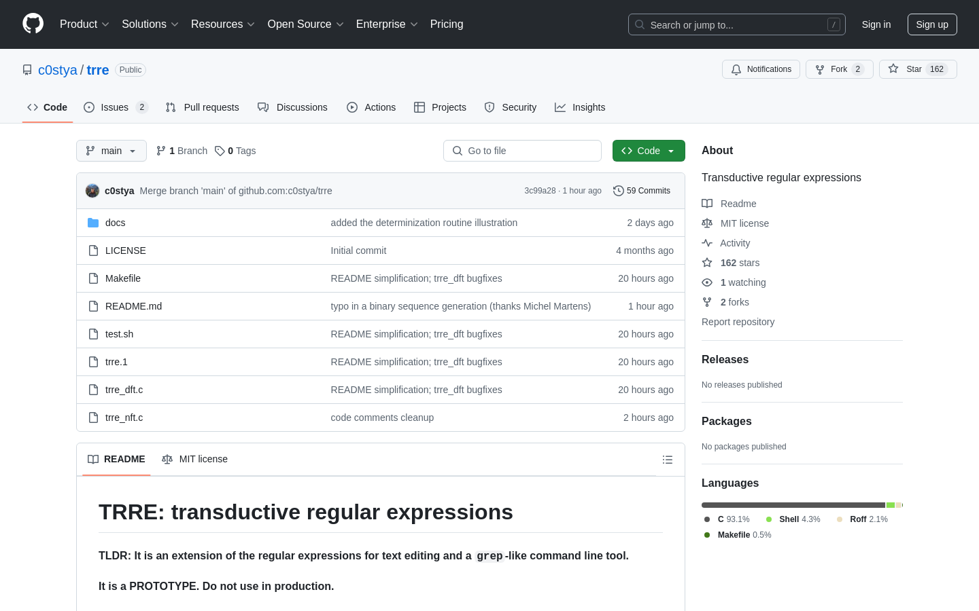Open the Roff 2.1% language link
The width and height of the screenshot is (979, 611).
click(862, 519)
